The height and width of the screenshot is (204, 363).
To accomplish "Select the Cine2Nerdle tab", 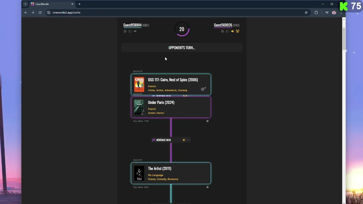I will coord(52,4).
